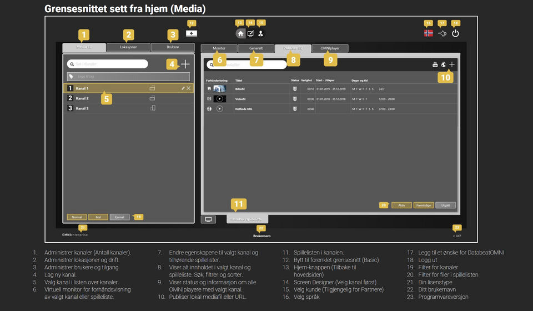Open the Brukere tab
The image size is (533, 311).
(x=173, y=47)
